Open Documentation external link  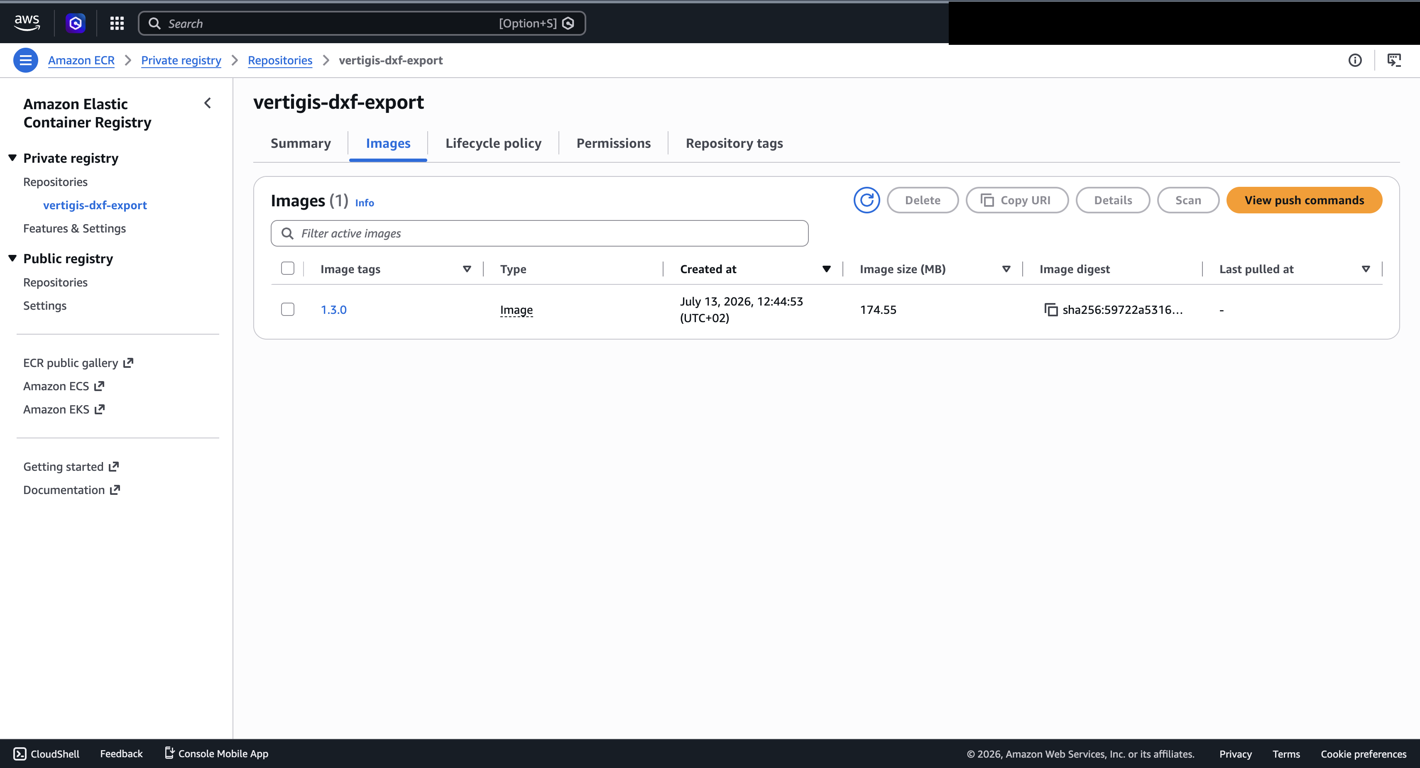72,489
